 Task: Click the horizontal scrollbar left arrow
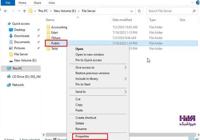tap(44, 134)
